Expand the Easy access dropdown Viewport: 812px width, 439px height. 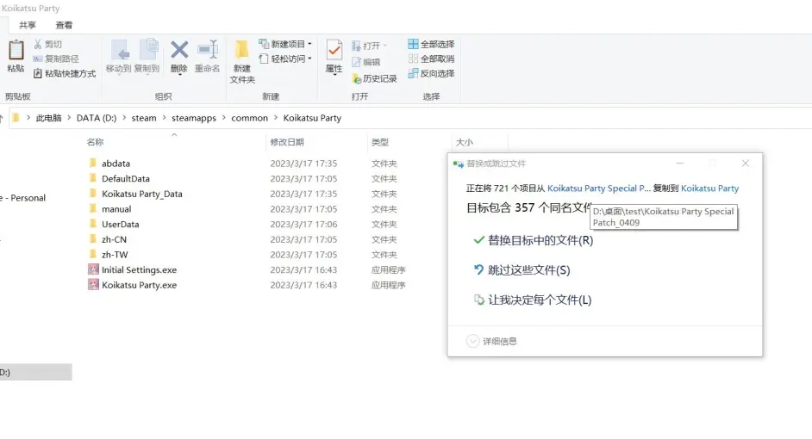285,59
